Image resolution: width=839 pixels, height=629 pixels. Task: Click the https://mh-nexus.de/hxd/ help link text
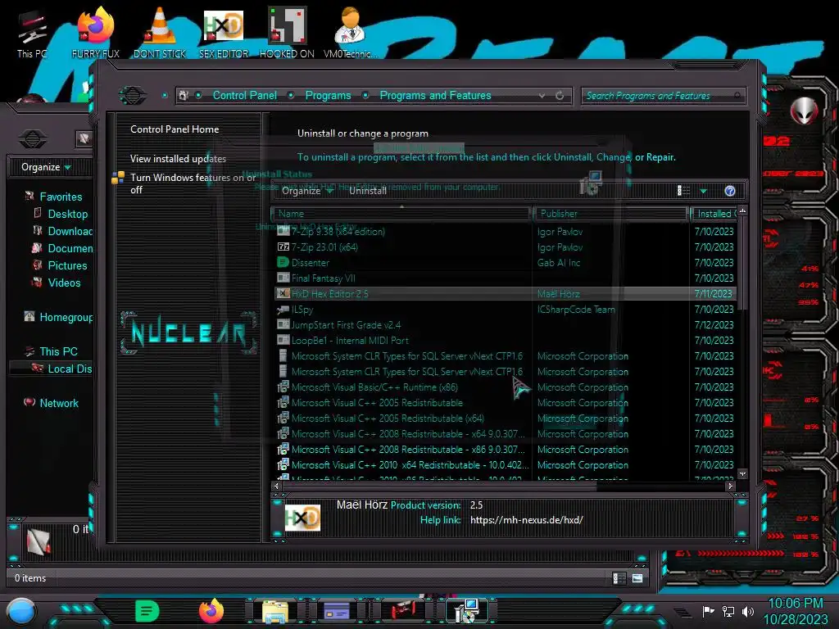point(527,520)
